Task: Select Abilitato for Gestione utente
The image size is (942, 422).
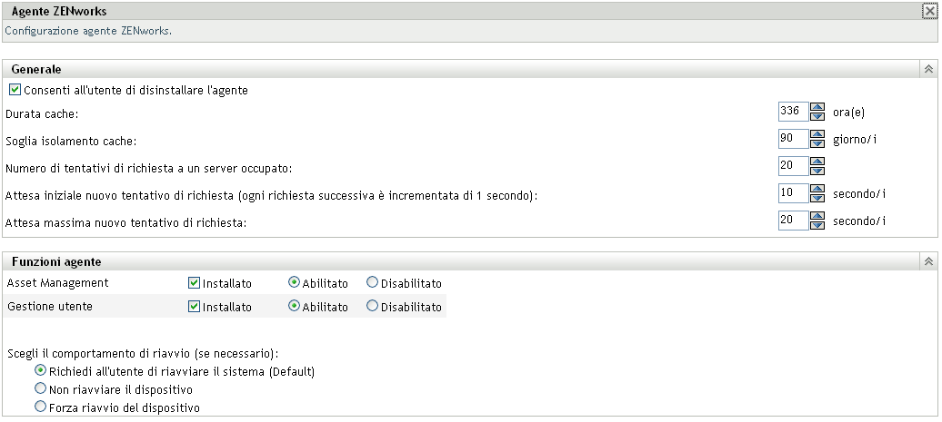Action: point(294,307)
